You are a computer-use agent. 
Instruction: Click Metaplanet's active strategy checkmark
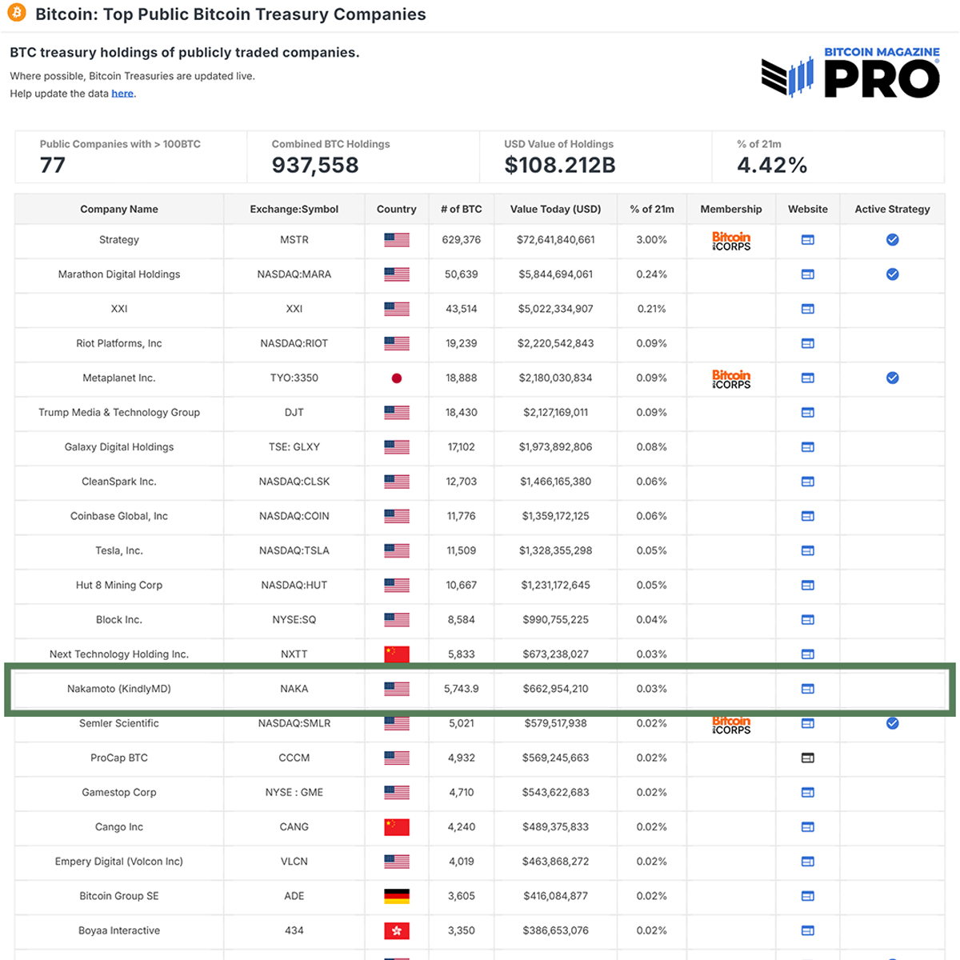[x=893, y=378]
